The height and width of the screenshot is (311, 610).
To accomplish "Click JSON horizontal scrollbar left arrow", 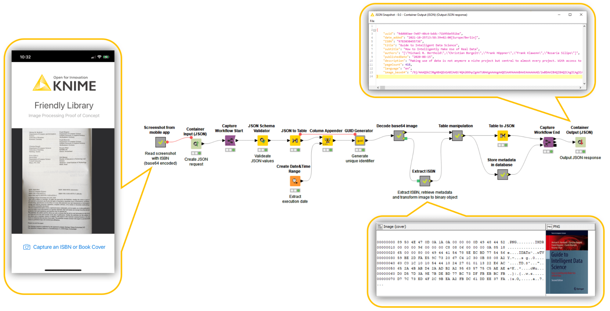I will point(378,88).
